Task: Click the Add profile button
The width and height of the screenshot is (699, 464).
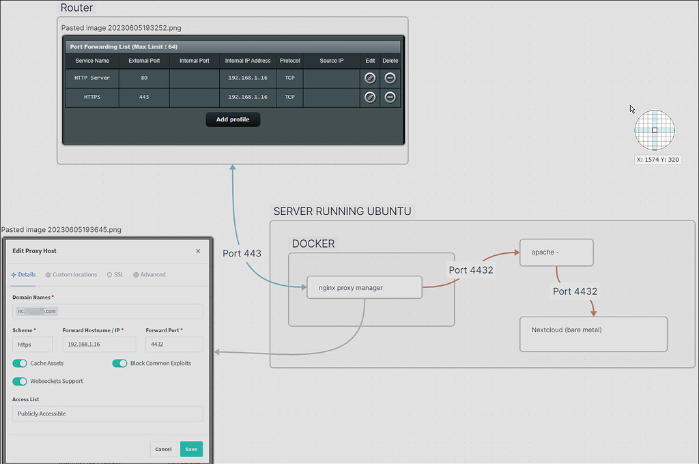Action: point(233,119)
